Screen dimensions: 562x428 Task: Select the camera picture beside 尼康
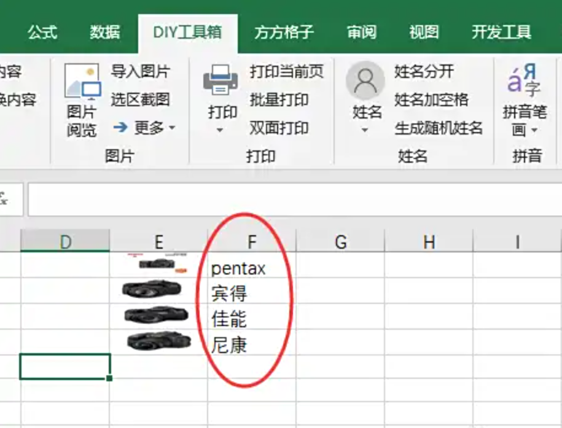tap(159, 341)
